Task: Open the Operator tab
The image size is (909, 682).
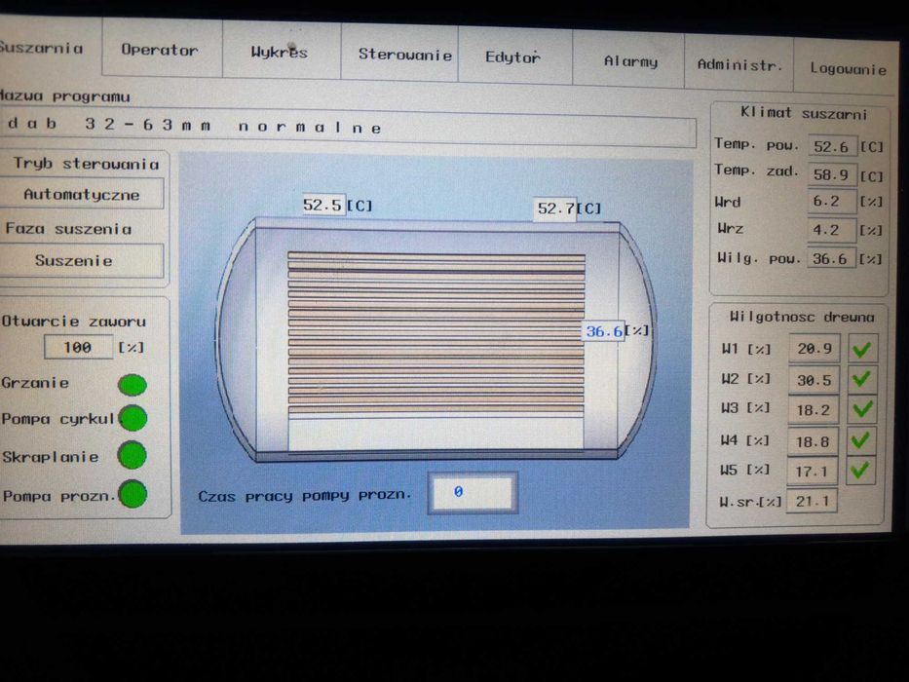Action: 162,49
